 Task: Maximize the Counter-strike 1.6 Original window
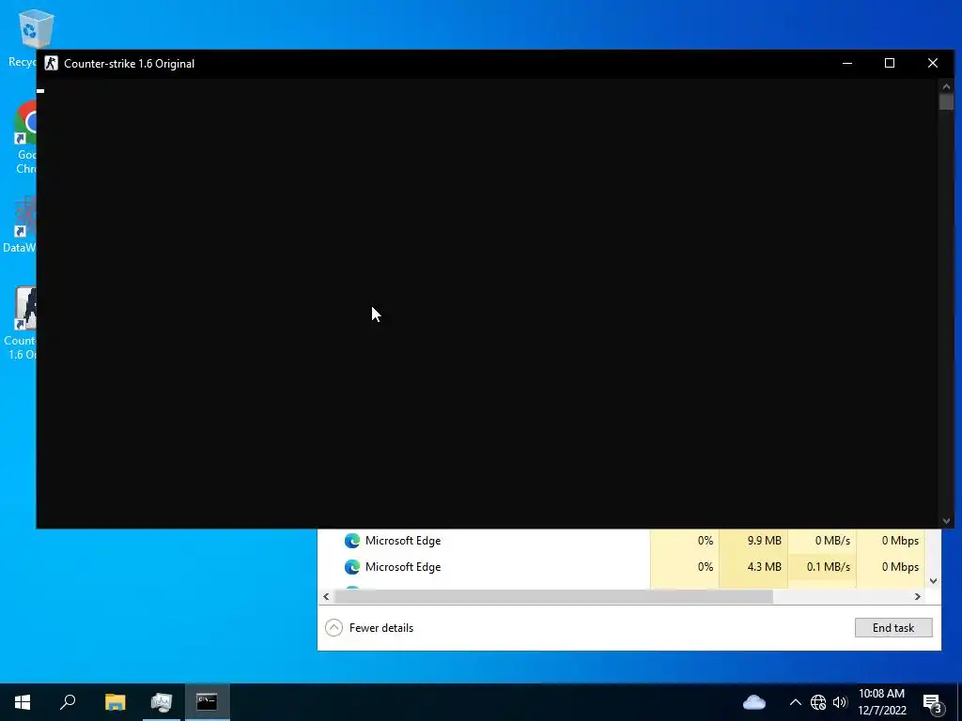(x=890, y=63)
